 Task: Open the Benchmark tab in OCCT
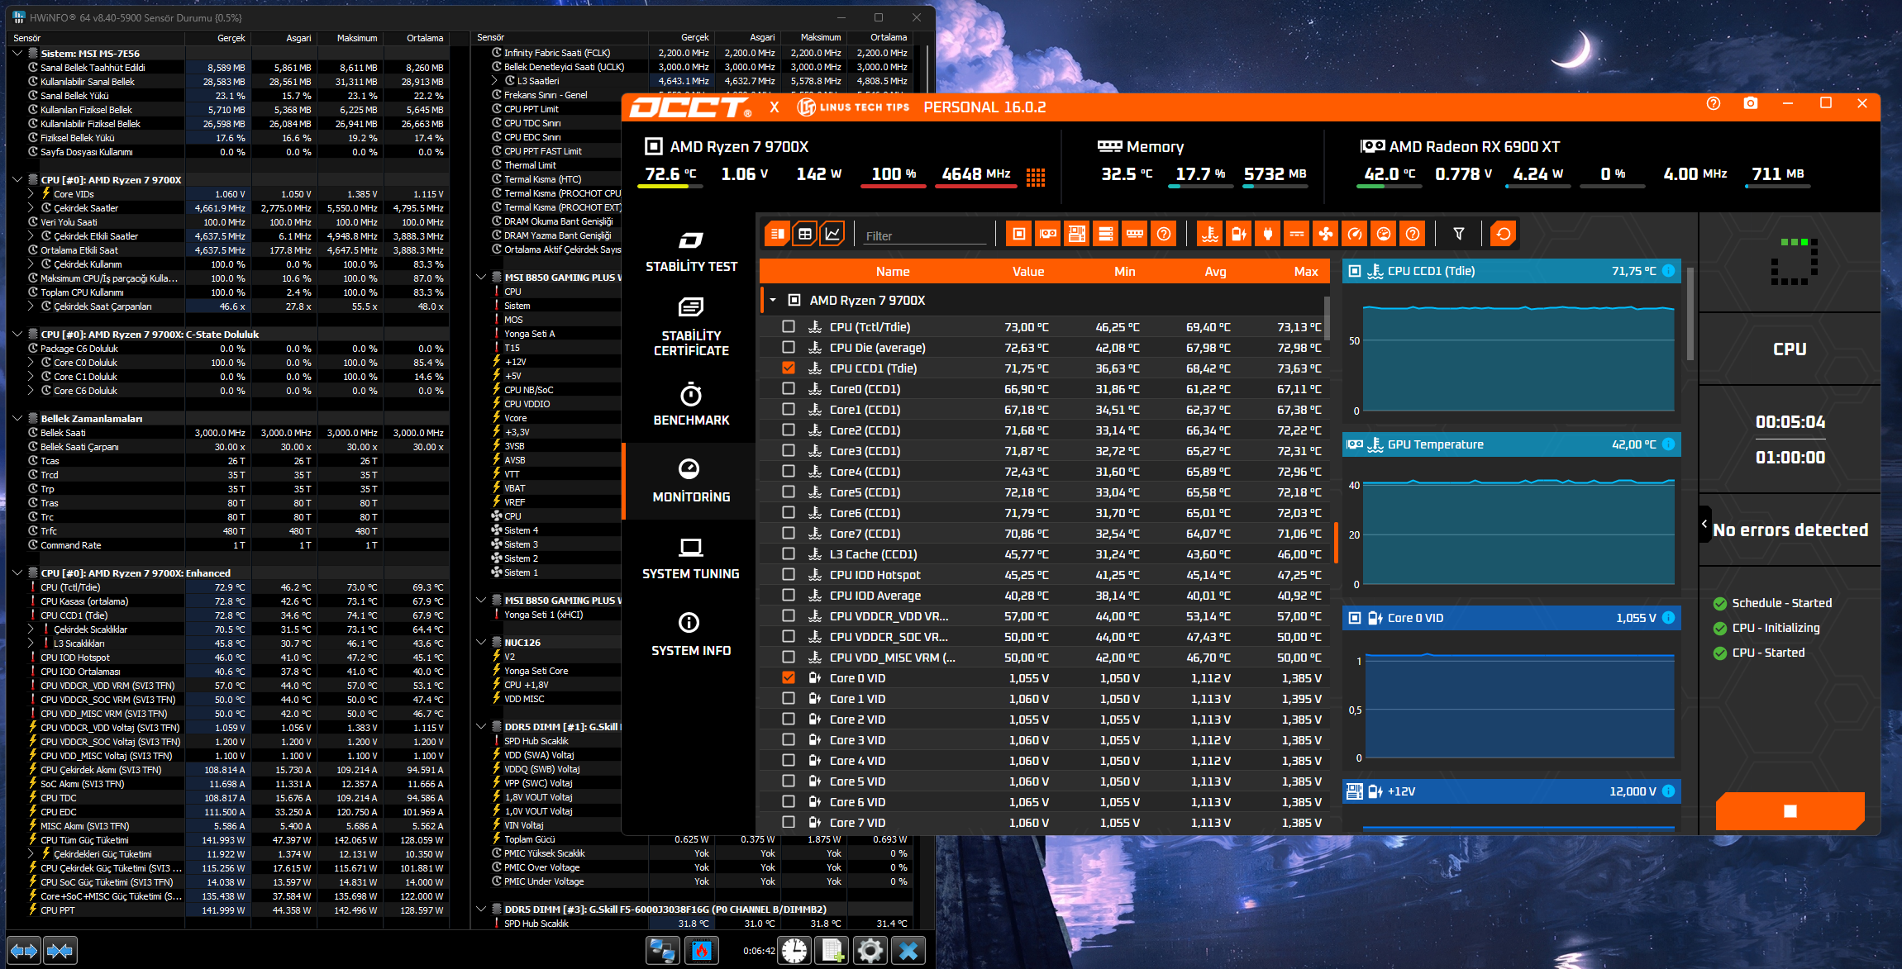pos(691,405)
